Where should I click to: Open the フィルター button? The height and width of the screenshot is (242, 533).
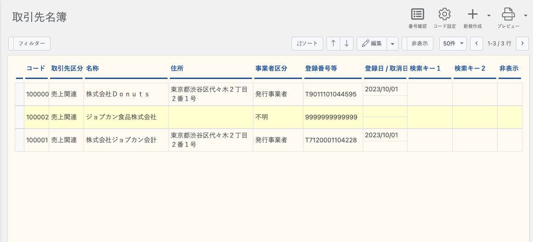tap(29, 44)
